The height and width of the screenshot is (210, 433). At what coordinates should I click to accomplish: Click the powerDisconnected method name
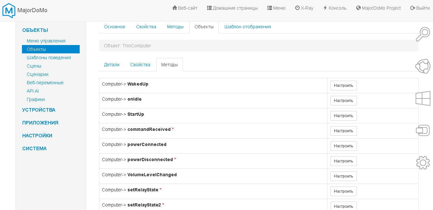pyautogui.click(x=150, y=160)
